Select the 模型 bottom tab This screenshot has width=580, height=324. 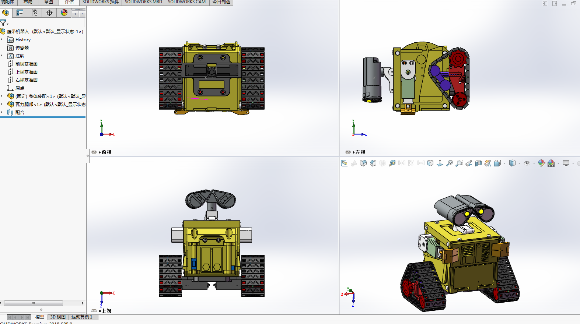tap(40, 317)
